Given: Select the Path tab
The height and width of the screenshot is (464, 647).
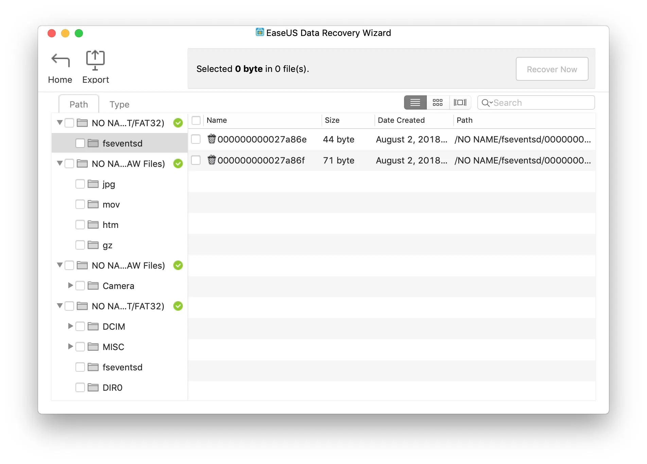Looking at the screenshot, I should tap(79, 104).
